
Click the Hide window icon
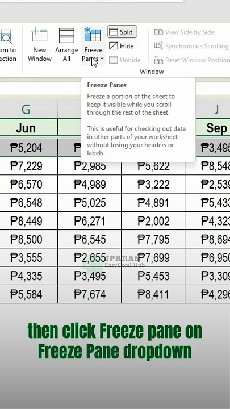click(x=114, y=46)
